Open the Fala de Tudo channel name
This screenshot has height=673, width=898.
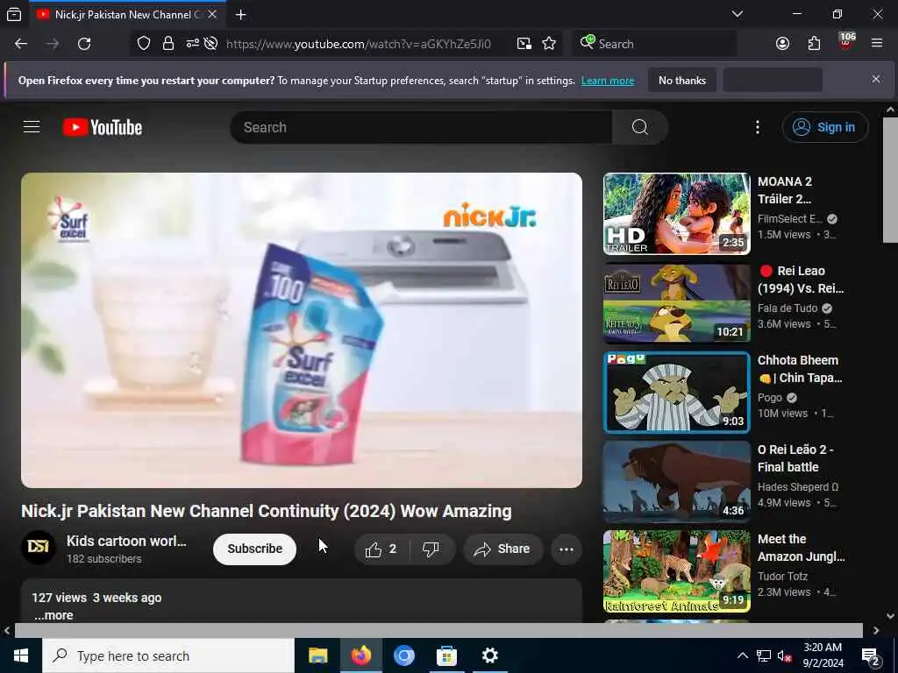788,308
